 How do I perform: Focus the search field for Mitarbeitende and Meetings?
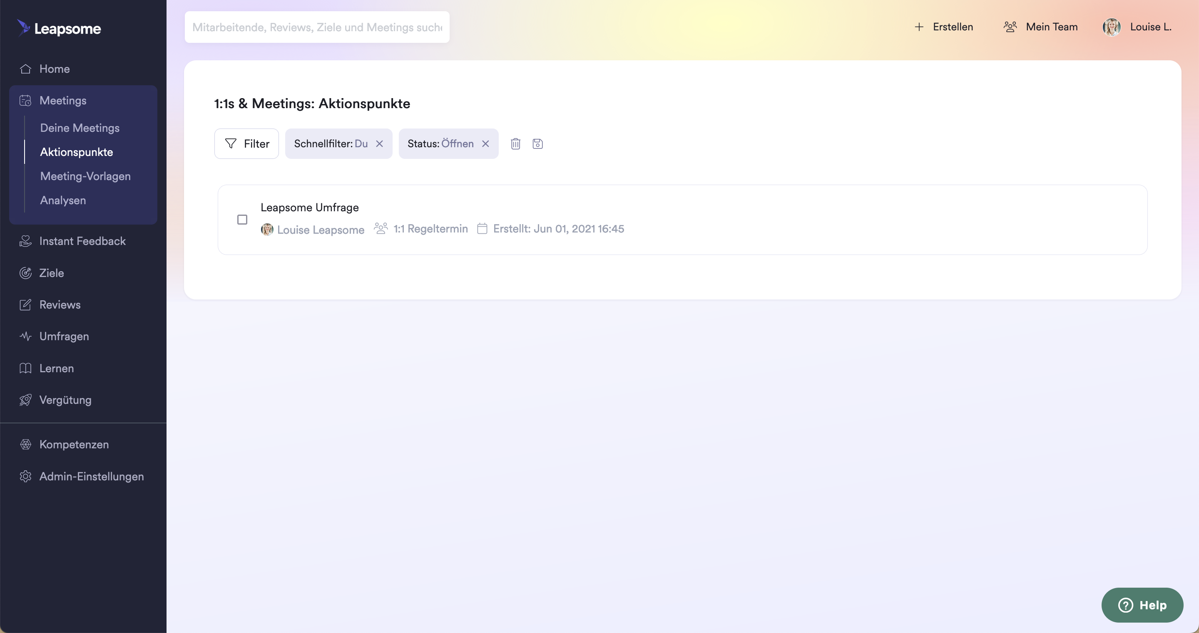click(x=317, y=27)
